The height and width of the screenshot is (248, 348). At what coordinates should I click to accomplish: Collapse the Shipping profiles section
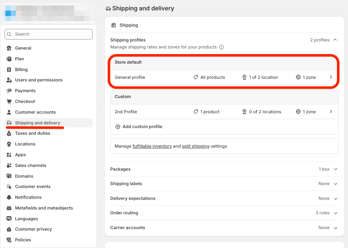click(x=336, y=40)
